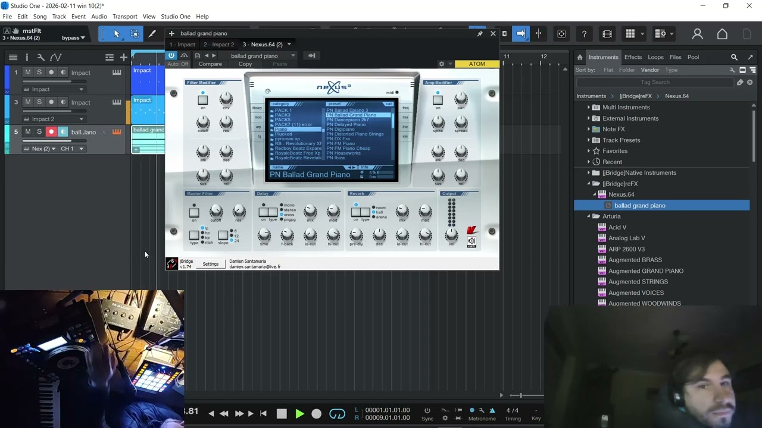Open track inspector 'i' icon
This screenshot has height=428, width=762.
27,57
